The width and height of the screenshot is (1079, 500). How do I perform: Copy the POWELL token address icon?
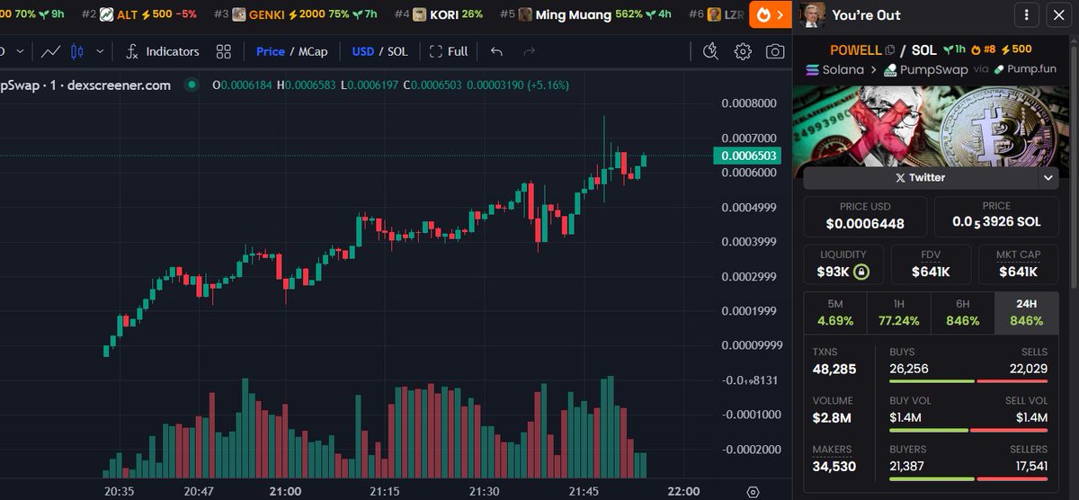coord(889,50)
